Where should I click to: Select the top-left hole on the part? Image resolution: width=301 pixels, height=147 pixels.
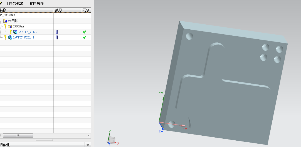(x=189, y=36)
